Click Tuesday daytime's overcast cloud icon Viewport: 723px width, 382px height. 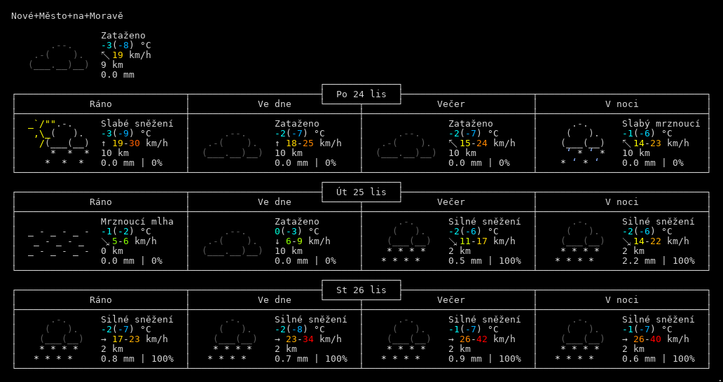click(233, 241)
